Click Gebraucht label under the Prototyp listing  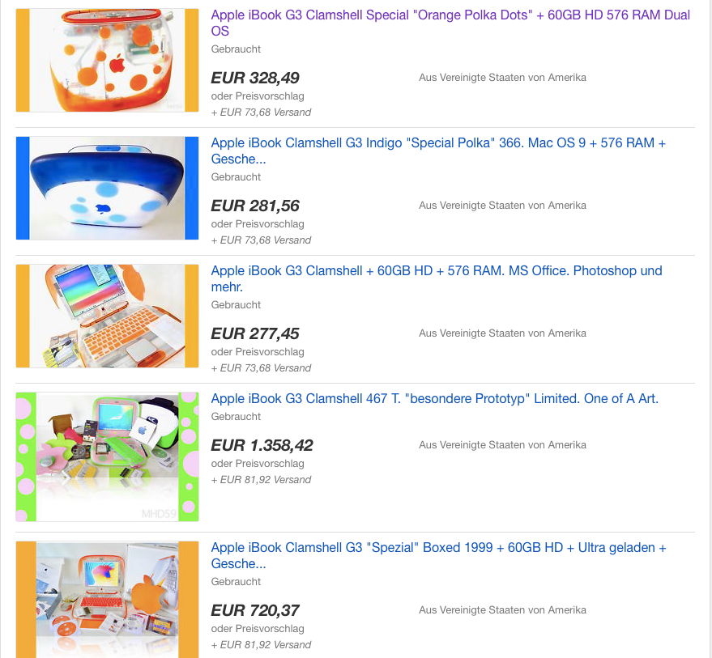(236, 417)
